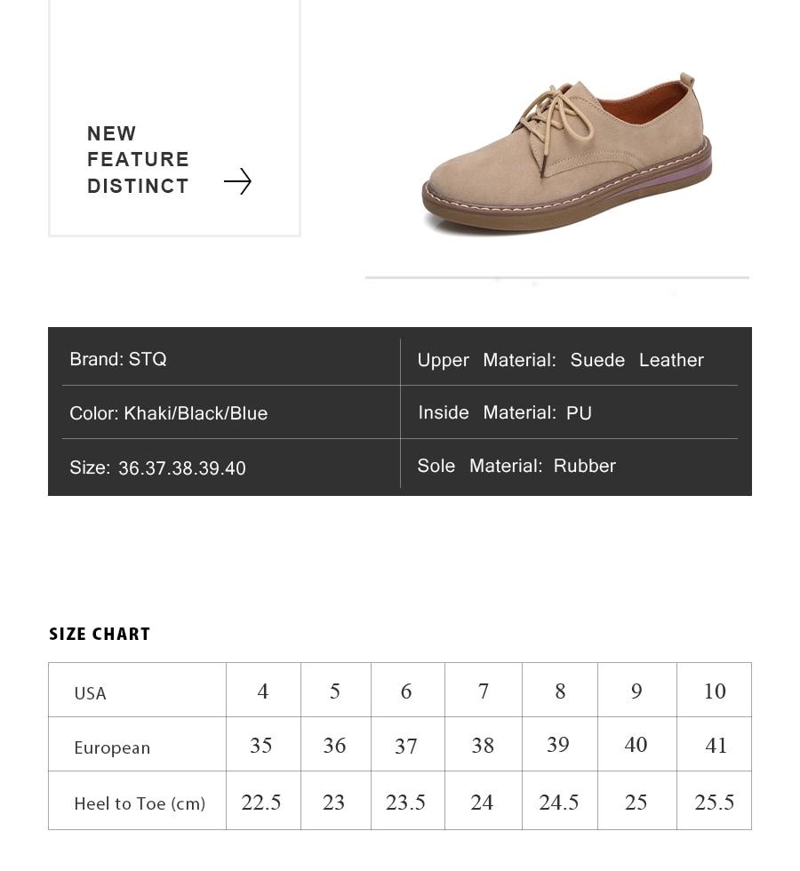Click the USA row label
The height and width of the screenshot is (871, 800).
90,693
